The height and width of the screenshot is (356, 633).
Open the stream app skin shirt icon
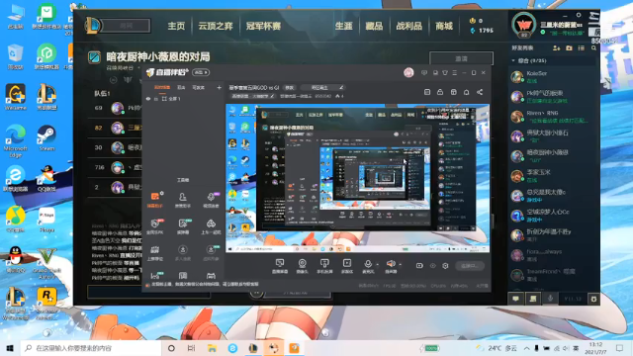tap(445, 72)
